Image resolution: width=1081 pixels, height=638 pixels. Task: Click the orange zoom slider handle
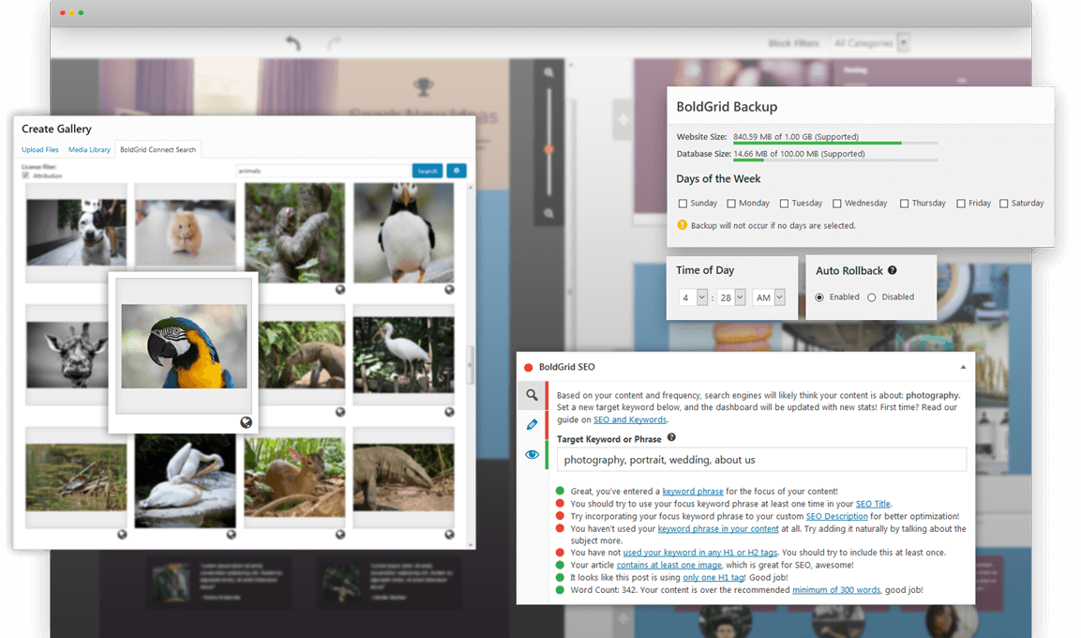[x=548, y=150]
